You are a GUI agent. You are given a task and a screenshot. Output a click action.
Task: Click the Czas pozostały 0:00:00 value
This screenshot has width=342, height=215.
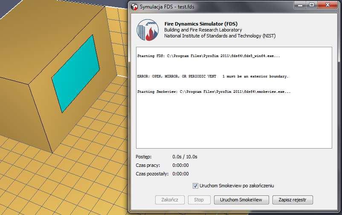[180, 174]
